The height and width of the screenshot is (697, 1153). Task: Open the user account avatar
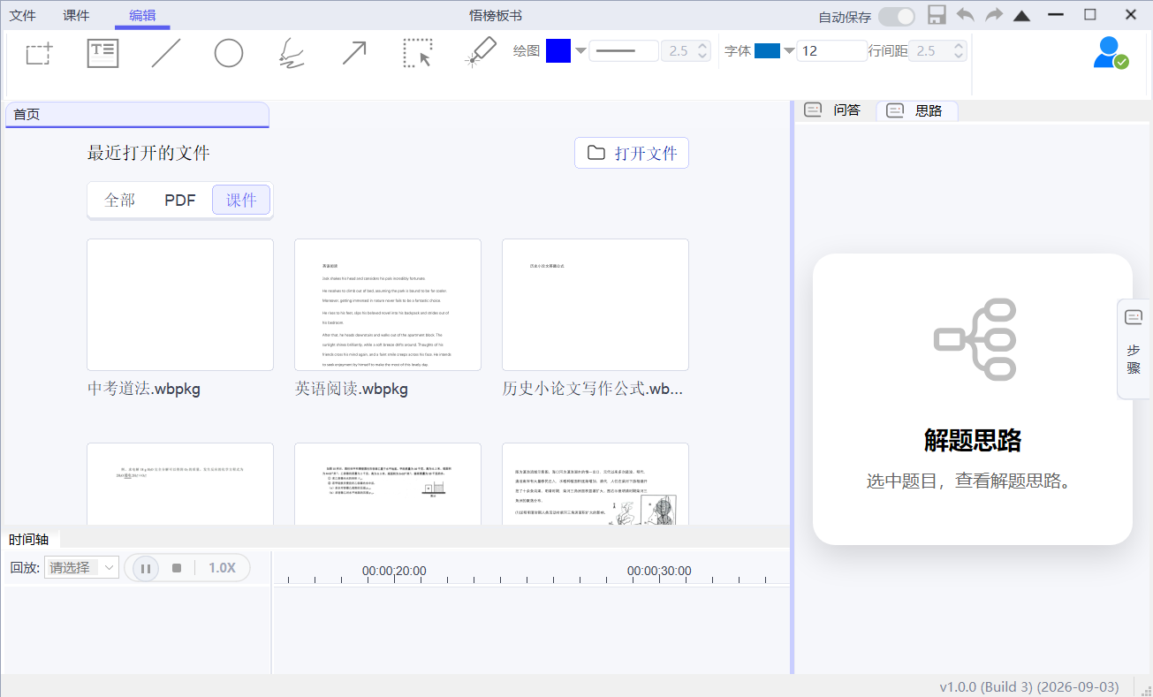coord(1110,53)
